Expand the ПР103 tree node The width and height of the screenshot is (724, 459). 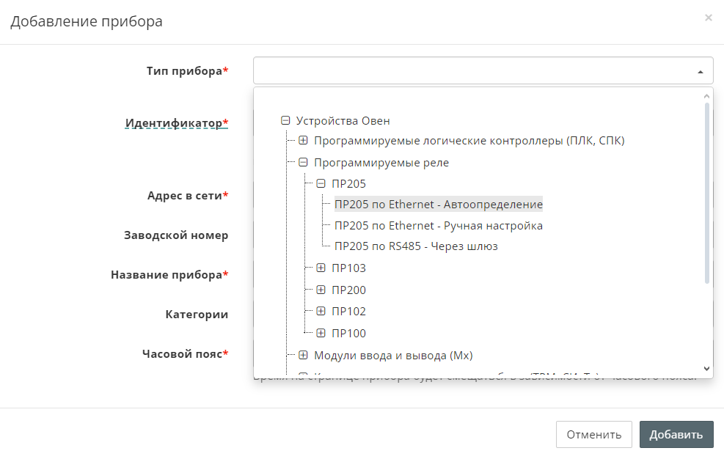(x=321, y=268)
